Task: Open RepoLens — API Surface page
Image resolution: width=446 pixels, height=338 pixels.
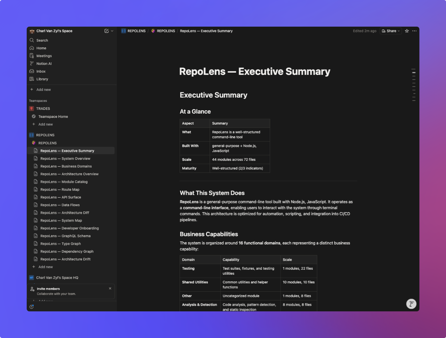Action: (x=71, y=197)
